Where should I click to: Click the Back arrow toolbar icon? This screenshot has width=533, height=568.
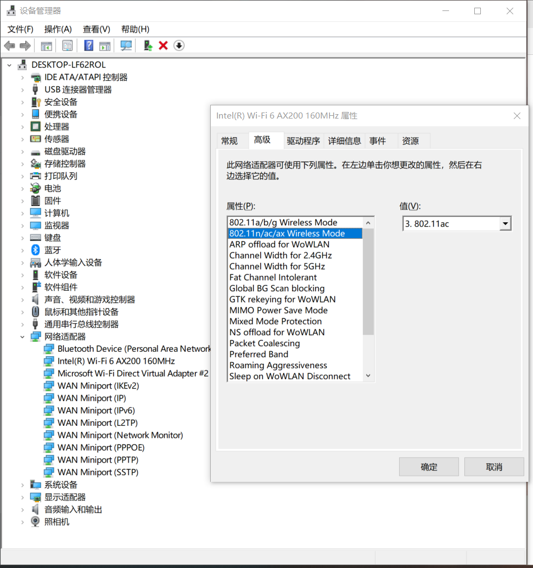point(9,46)
